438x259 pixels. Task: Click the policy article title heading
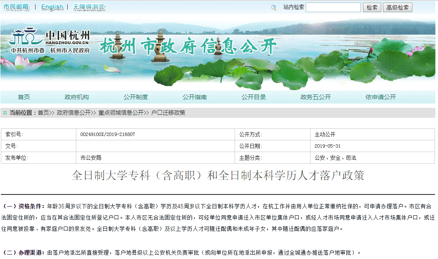pos(218,175)
